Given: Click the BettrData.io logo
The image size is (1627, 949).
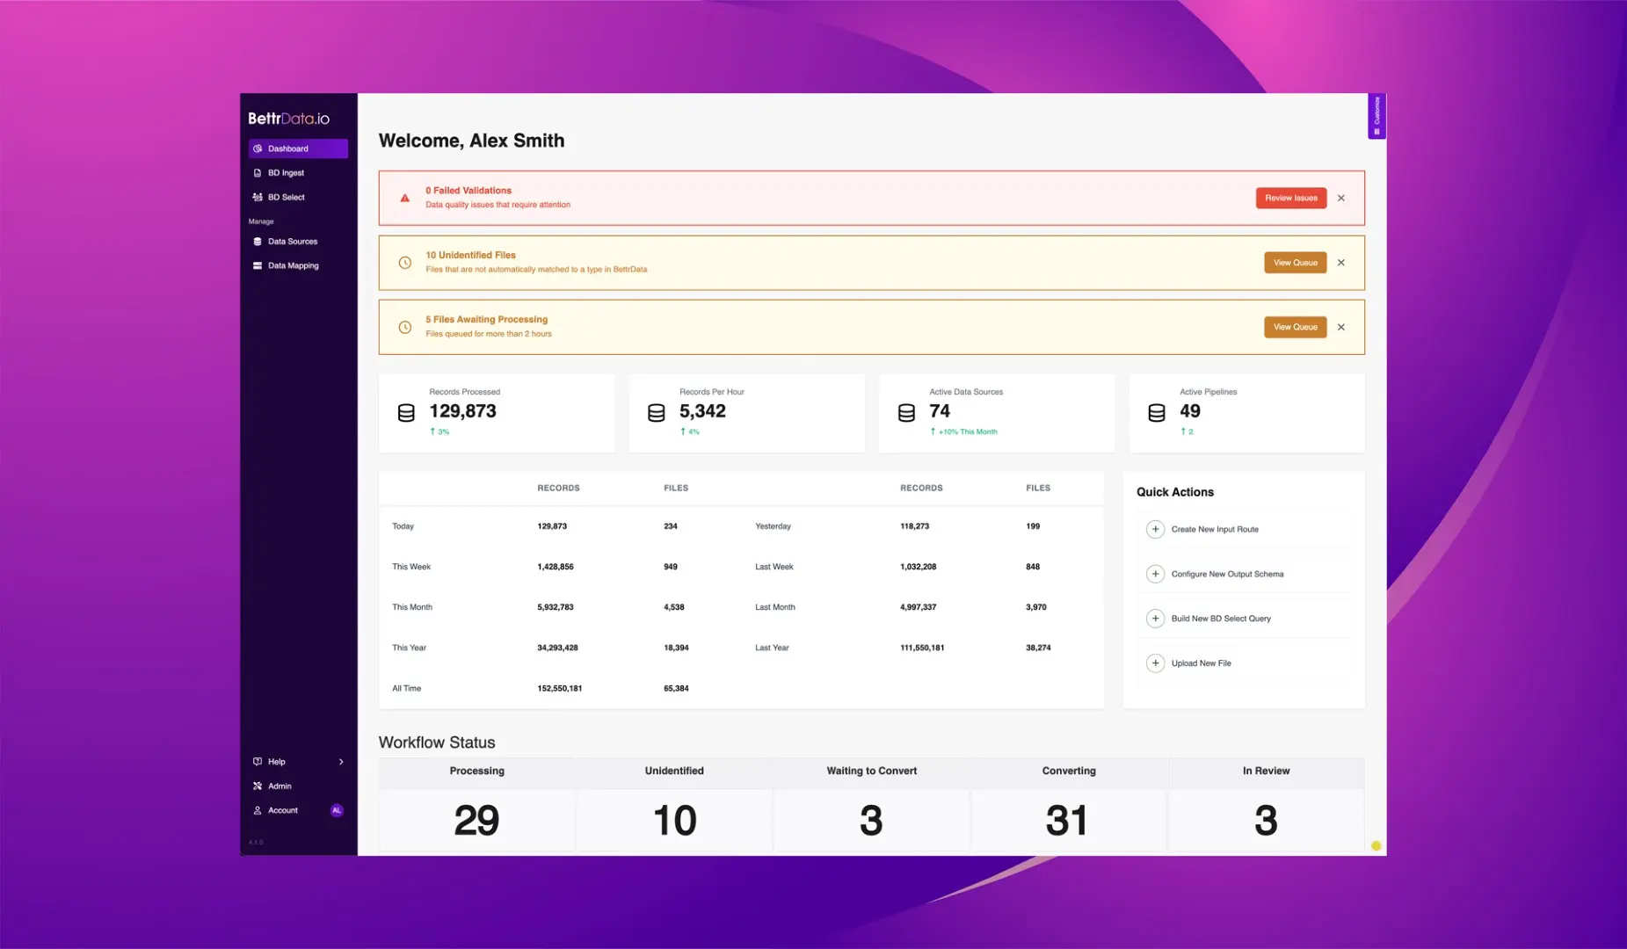Looking at the screenshot, I should [288, 119].
